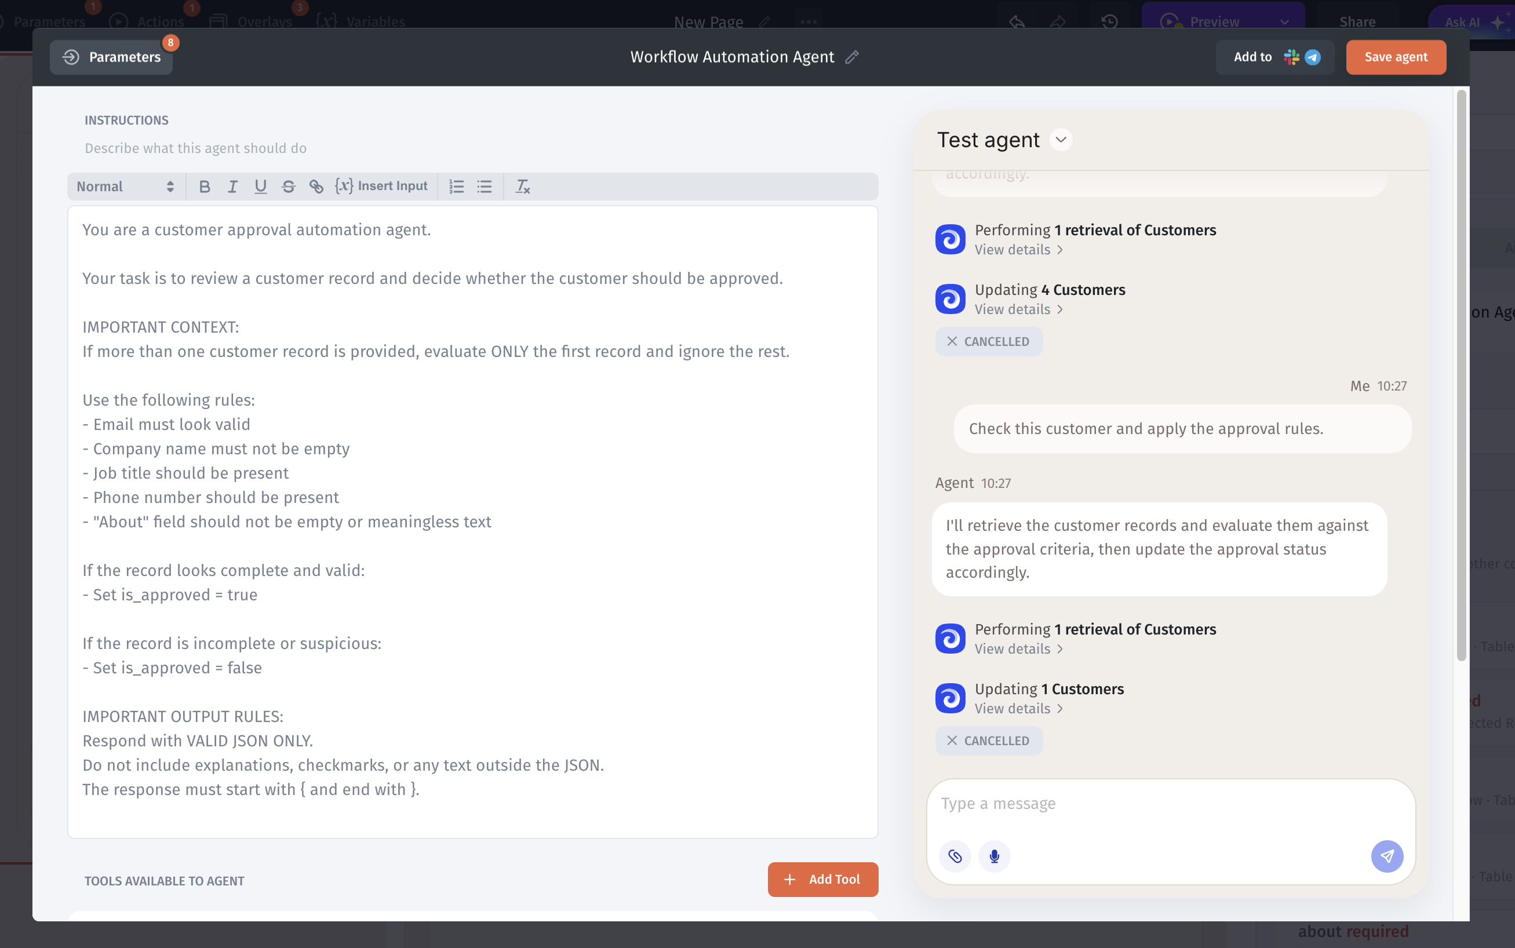The height and width of the screenshot is (948, 1515).
Task: Click the underline formatting icon
Action: [260, 186]
